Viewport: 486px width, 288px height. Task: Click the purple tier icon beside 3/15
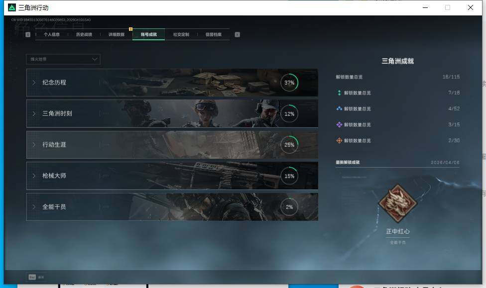tap(339, 124)
